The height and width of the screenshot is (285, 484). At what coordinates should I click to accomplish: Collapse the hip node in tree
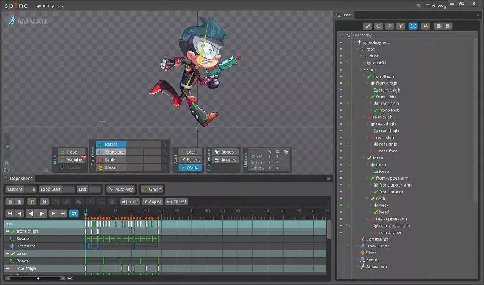tap(361, 69)
